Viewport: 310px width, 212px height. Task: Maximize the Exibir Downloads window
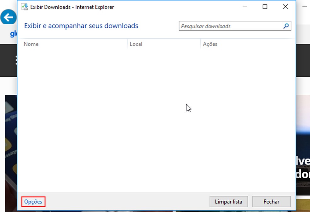(x=265, y=7)
